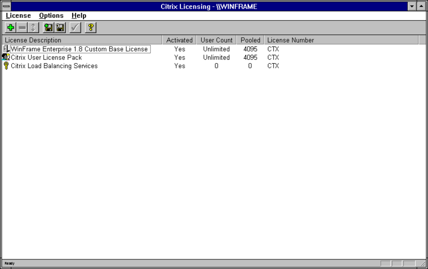This screenshot has width=428, height=269.
Task: Maximize window with the up arrow button
Action: [421, 6]
